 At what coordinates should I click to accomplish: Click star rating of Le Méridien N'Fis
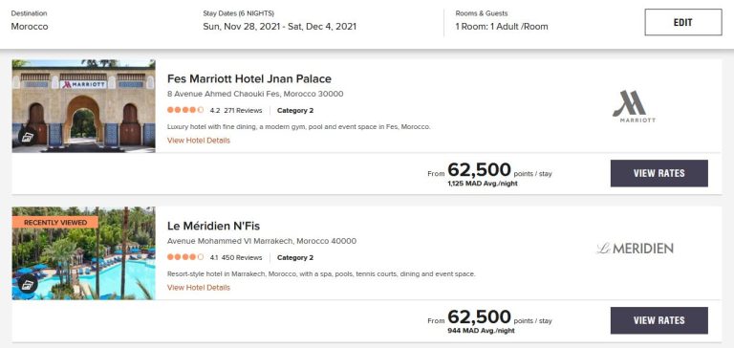(185, 257)
